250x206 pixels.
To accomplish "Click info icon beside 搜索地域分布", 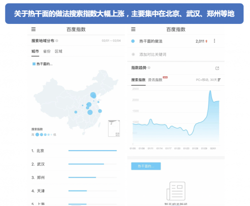I will [57, 40].
